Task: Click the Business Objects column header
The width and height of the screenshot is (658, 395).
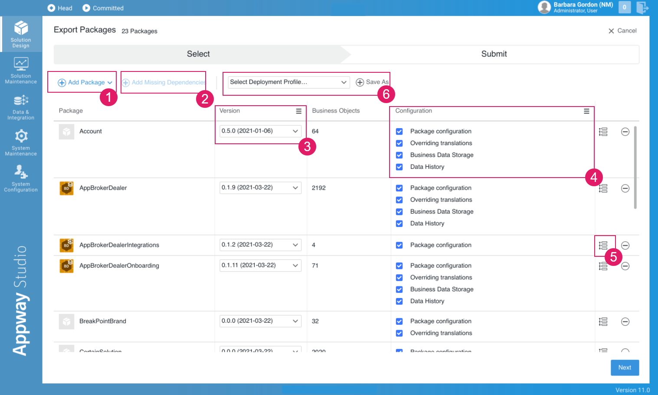Action: coord(336,111)
